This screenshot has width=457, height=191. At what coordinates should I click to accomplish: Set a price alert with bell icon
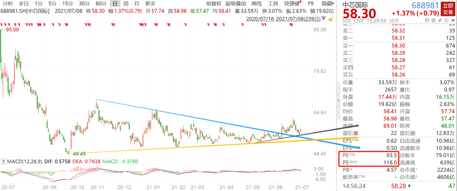[x=446, y=20]
